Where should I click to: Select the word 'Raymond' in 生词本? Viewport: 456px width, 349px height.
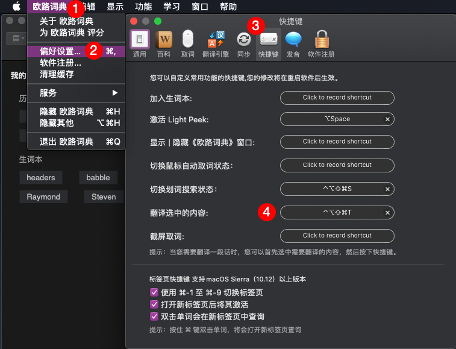pyautogui.click(x=43, y=197)
